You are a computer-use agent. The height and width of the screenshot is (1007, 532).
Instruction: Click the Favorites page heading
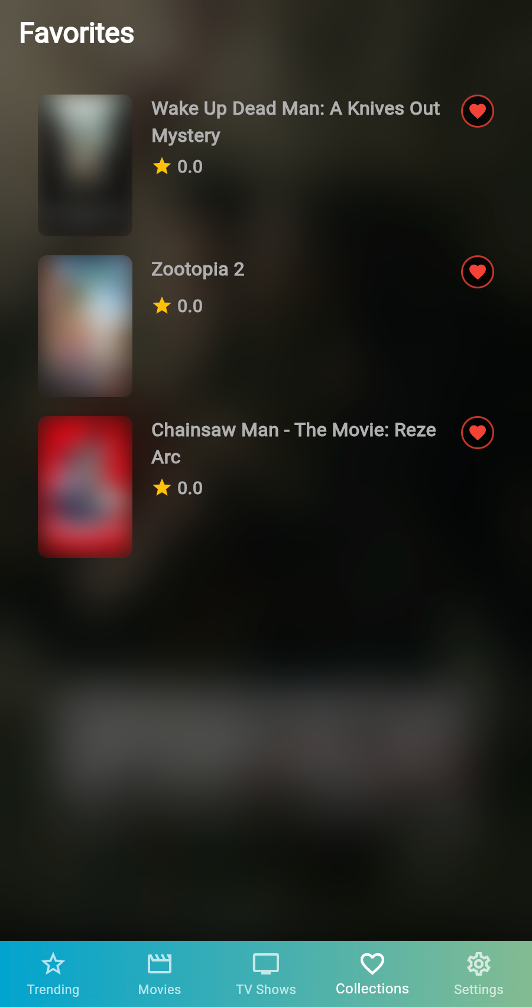tap(77, 33)
